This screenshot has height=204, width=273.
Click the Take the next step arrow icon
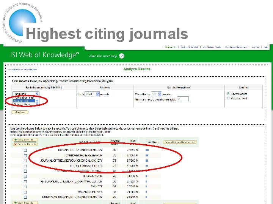pos(122,56)
